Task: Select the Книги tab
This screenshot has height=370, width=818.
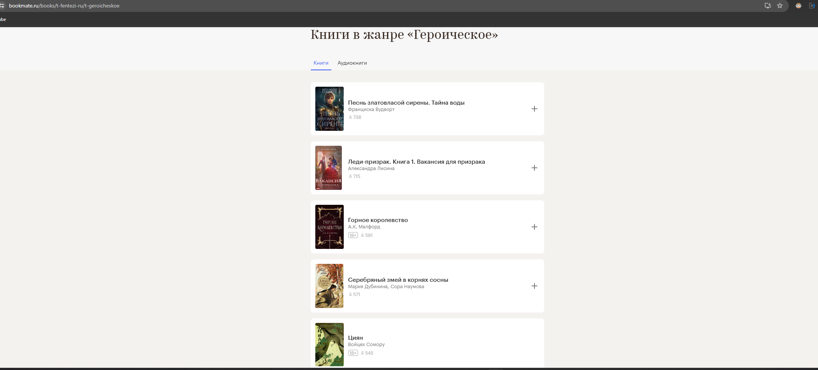Action: (x=321, y=63)
